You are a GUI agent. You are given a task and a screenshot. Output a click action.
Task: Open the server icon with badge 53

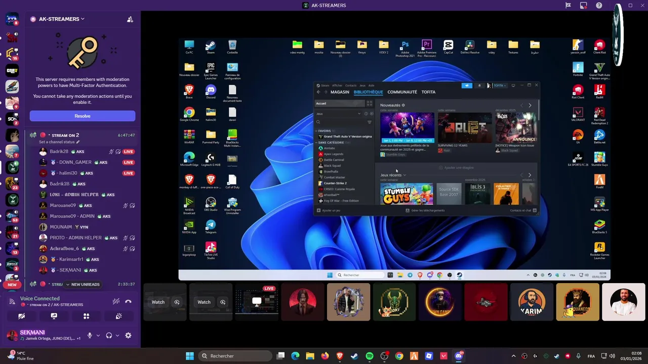point(12,216)
